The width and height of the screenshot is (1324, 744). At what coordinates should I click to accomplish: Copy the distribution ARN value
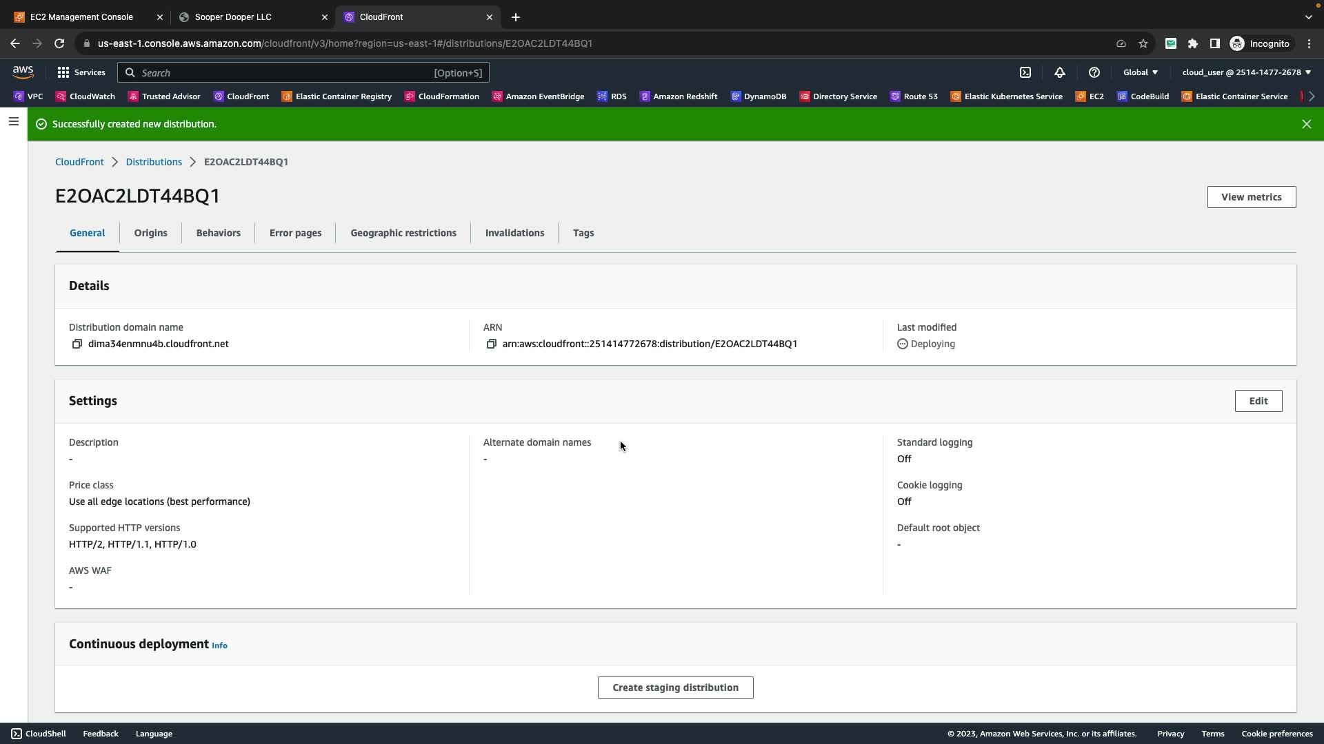pos(491,344)
